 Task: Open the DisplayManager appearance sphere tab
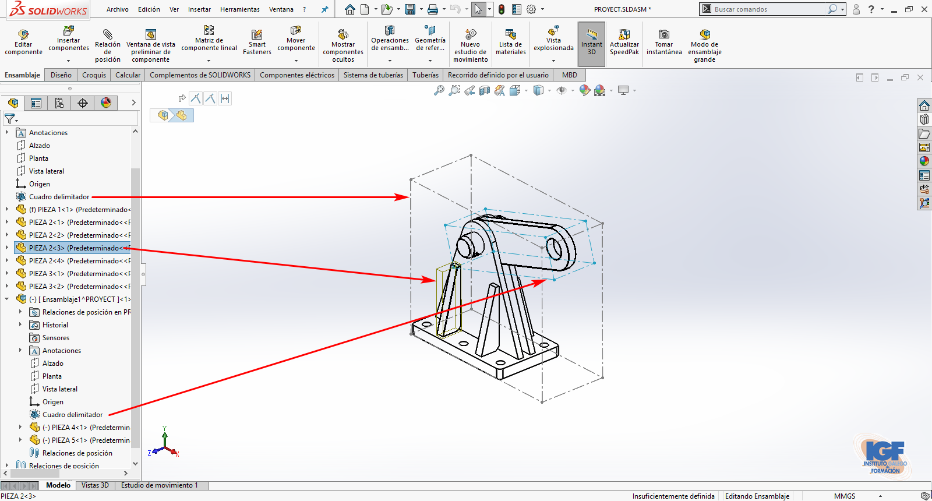point(106,103)
